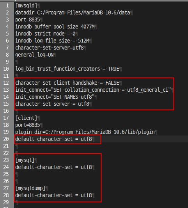
Task: Click the plugin-dir path line
Action: 85,132
